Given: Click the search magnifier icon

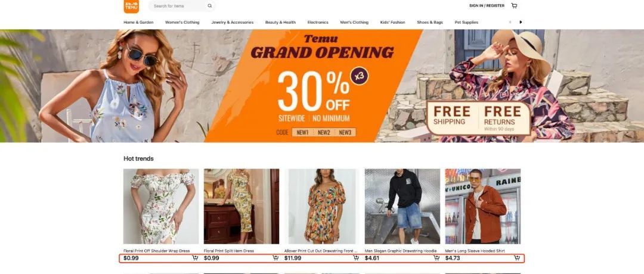Looking at the screenshot, I should 209,6.
